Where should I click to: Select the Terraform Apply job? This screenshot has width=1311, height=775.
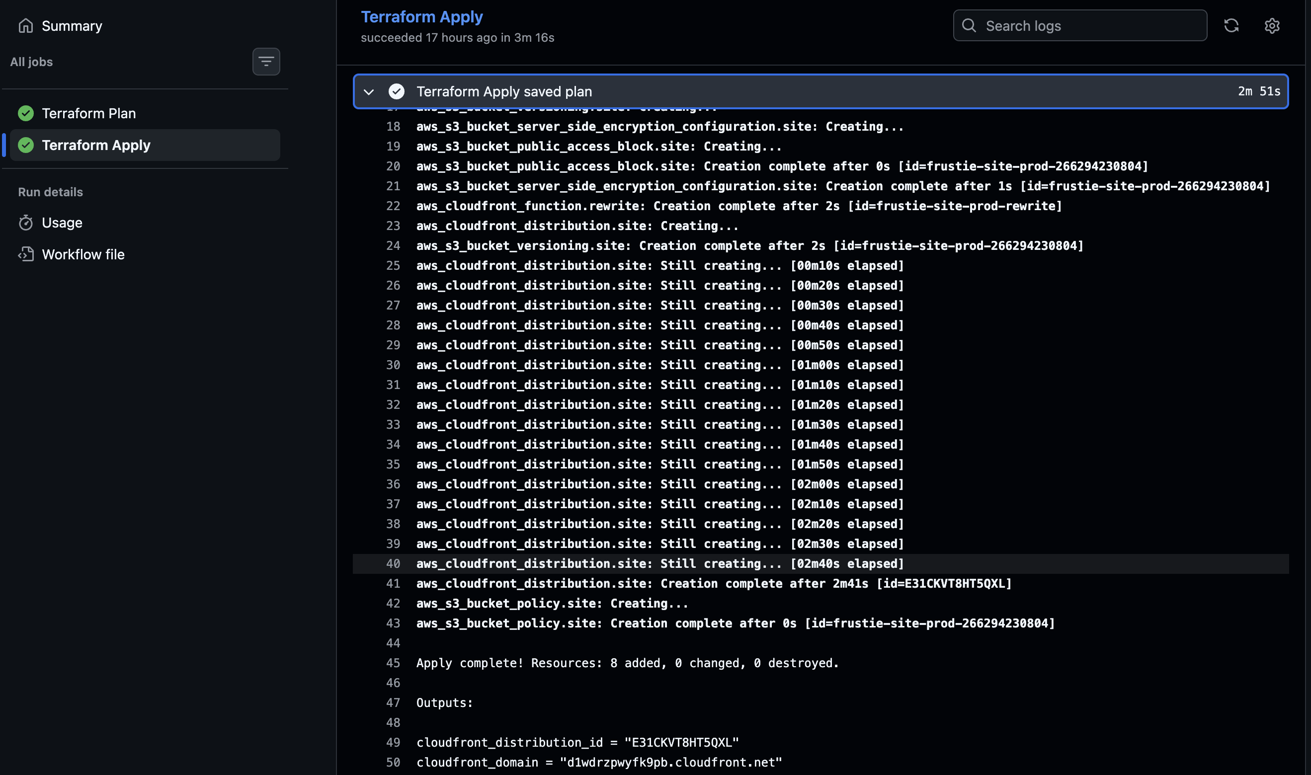(145, 145)
